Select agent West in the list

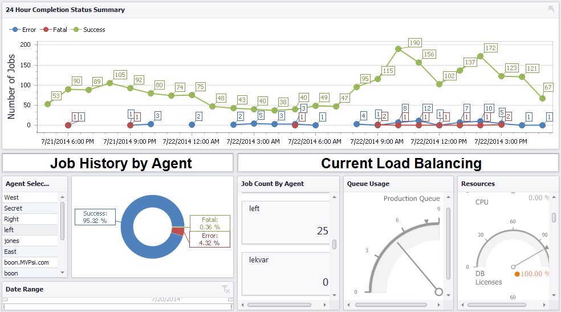pos(30,197)
